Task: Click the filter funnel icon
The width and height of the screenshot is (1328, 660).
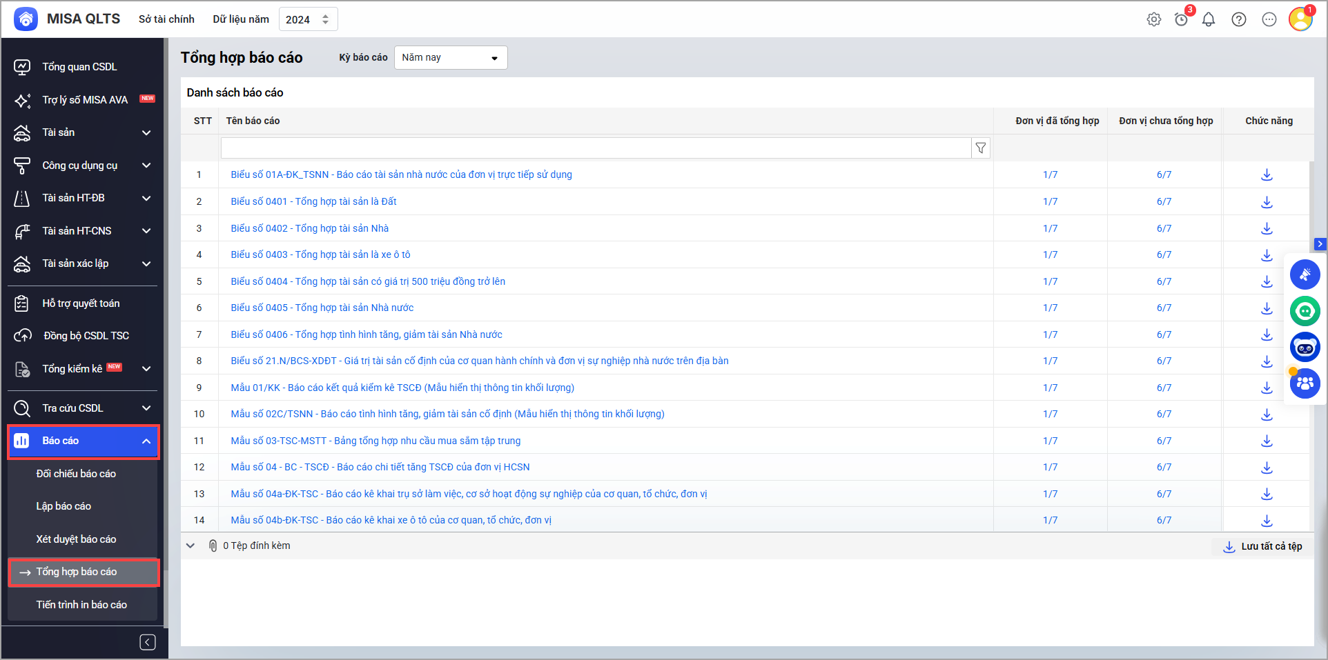Action: (980, 148)
